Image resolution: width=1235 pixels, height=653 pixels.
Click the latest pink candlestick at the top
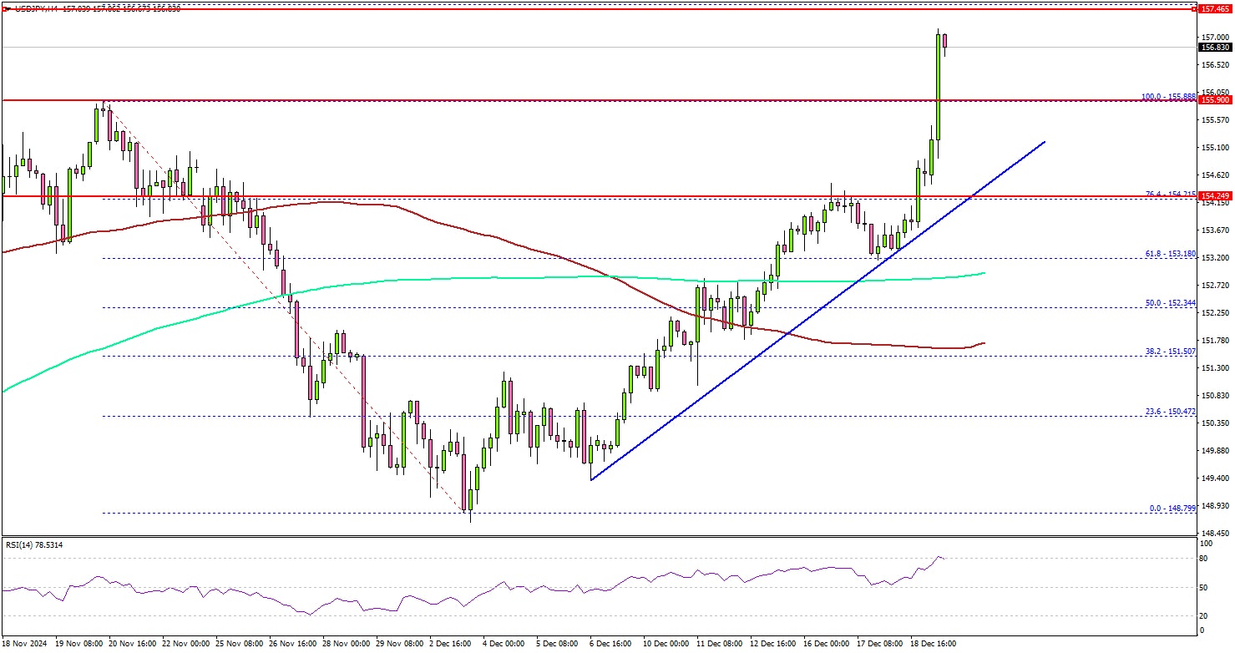coord(944,42)
